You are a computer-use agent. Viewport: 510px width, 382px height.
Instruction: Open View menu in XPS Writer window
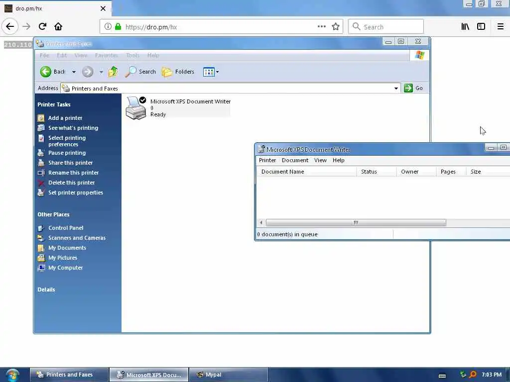320,160
